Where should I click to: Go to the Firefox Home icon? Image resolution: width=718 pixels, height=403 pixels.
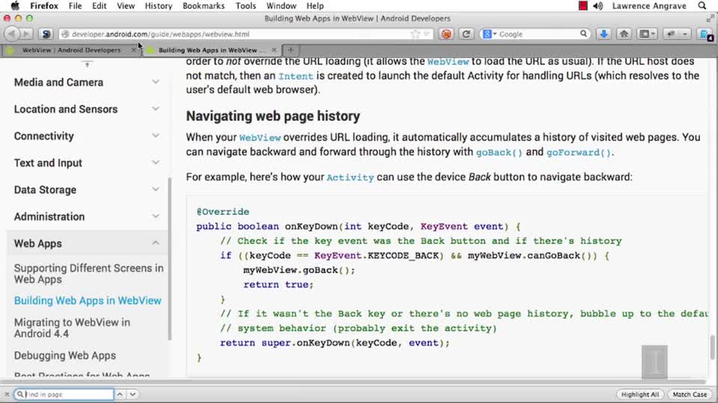pos(624,34)
